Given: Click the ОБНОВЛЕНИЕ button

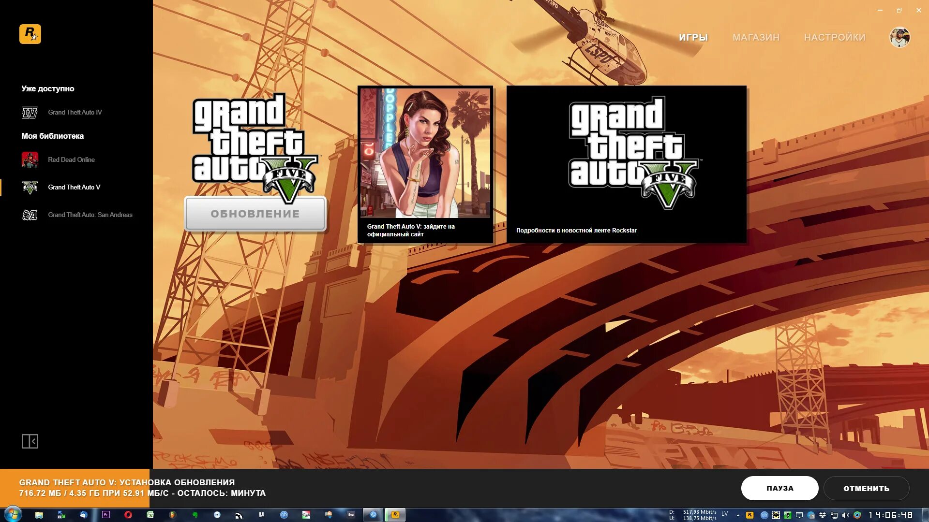Looking at the screenshot, I should click(255, 214).
